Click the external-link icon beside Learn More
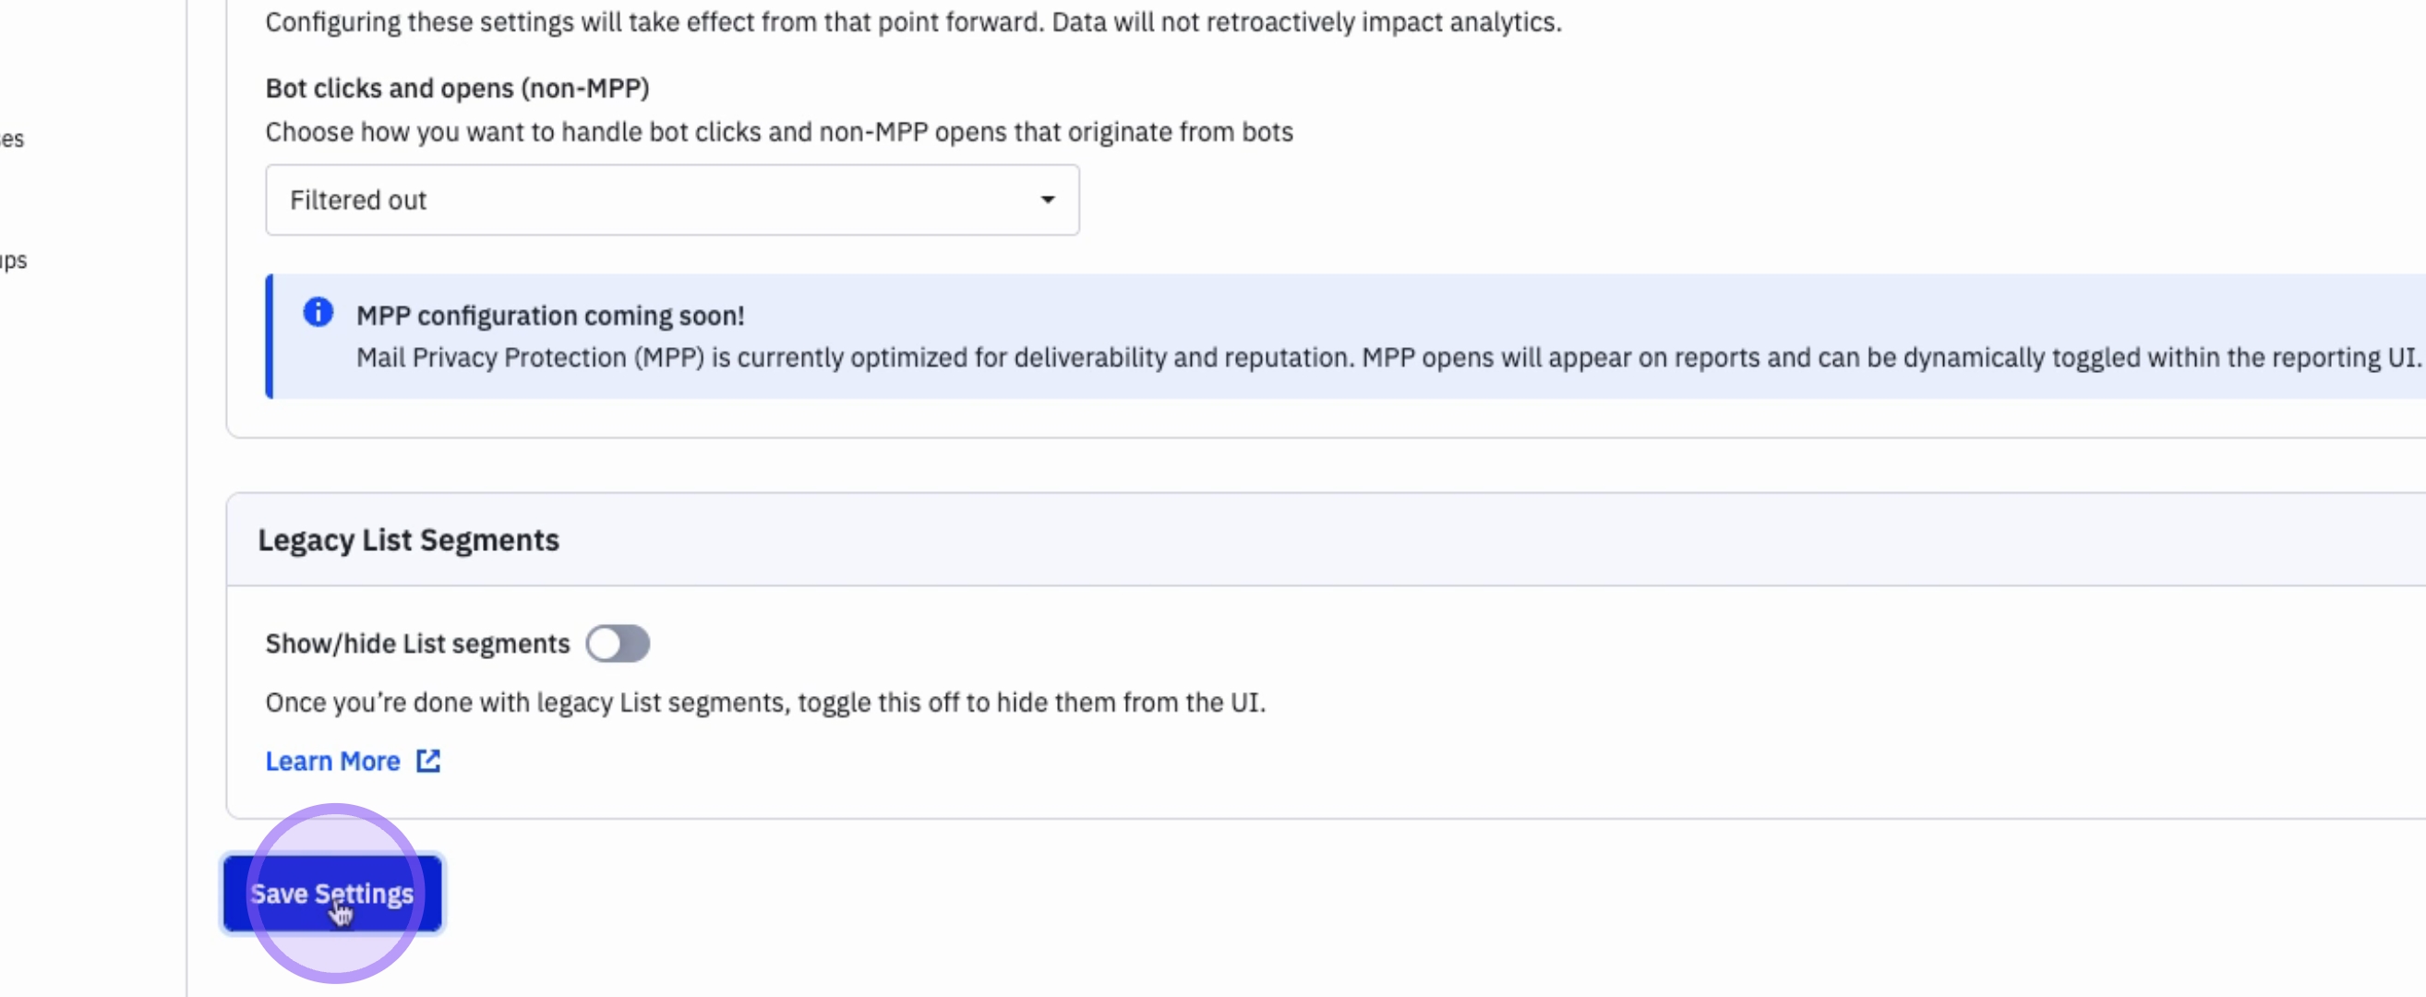The image size is (2426, 997). [x=428, y=761]
